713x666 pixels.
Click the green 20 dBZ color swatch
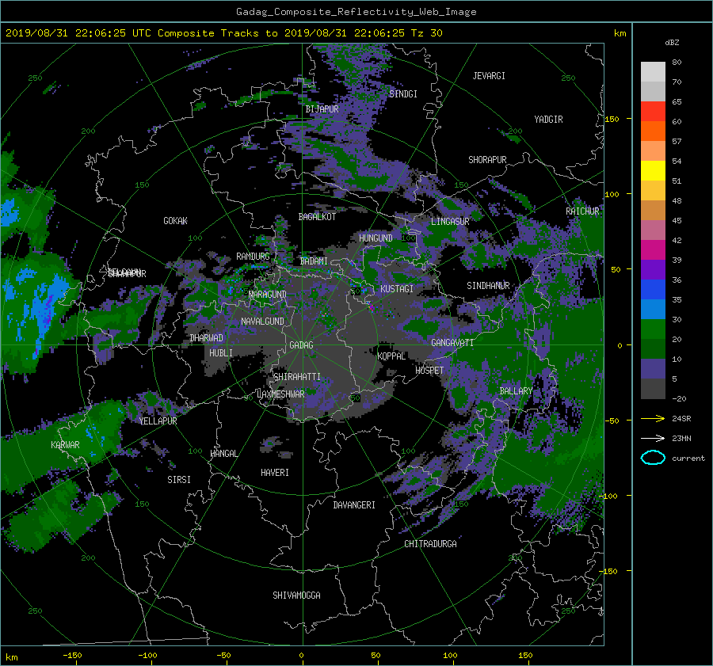653,329
